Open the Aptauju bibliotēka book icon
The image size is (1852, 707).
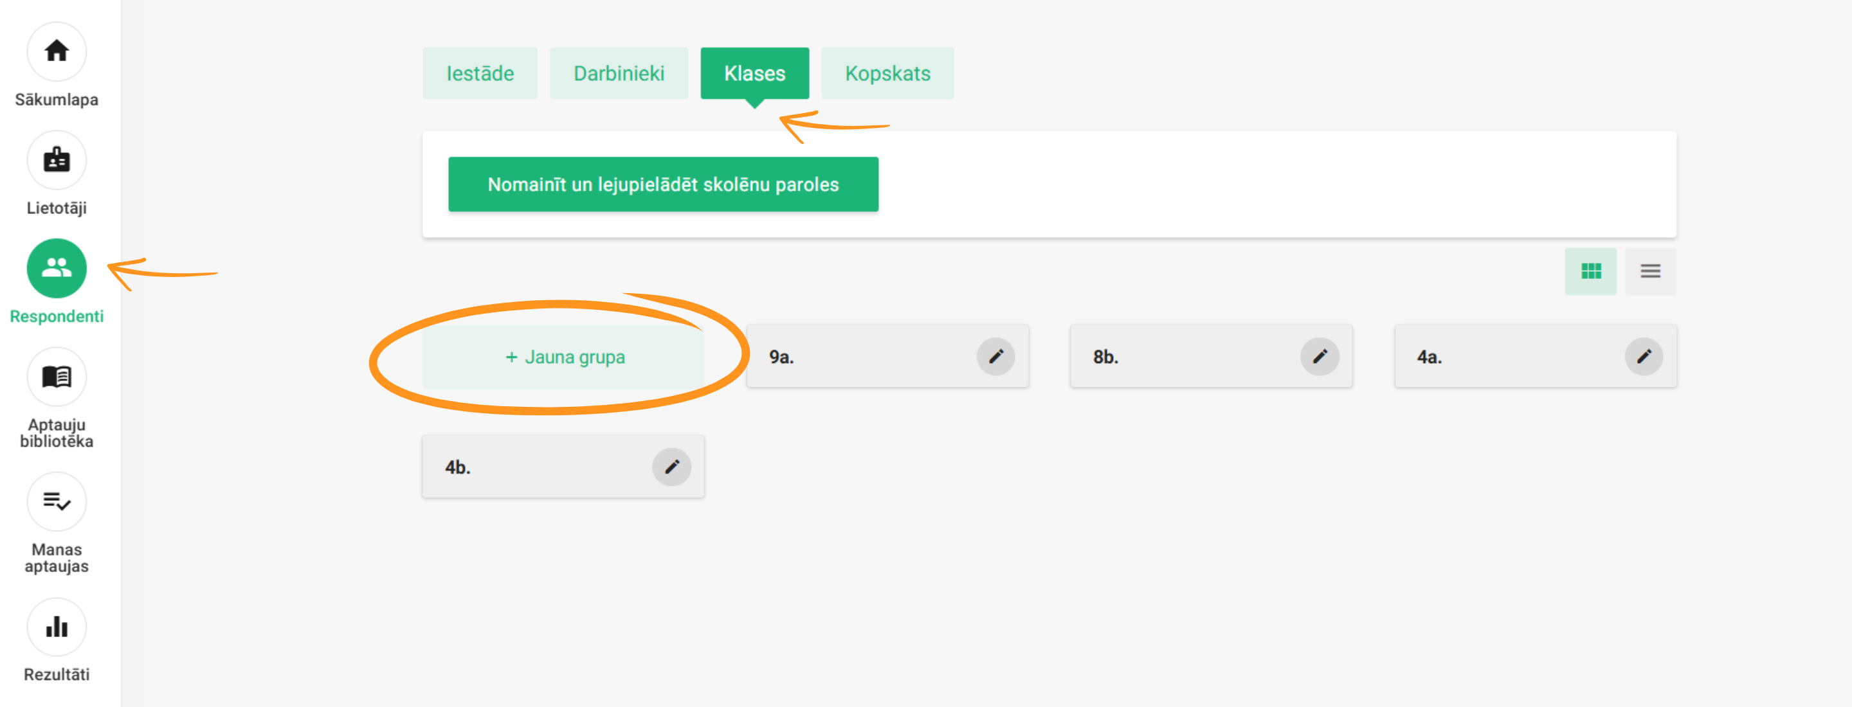[x=56, y=377]
